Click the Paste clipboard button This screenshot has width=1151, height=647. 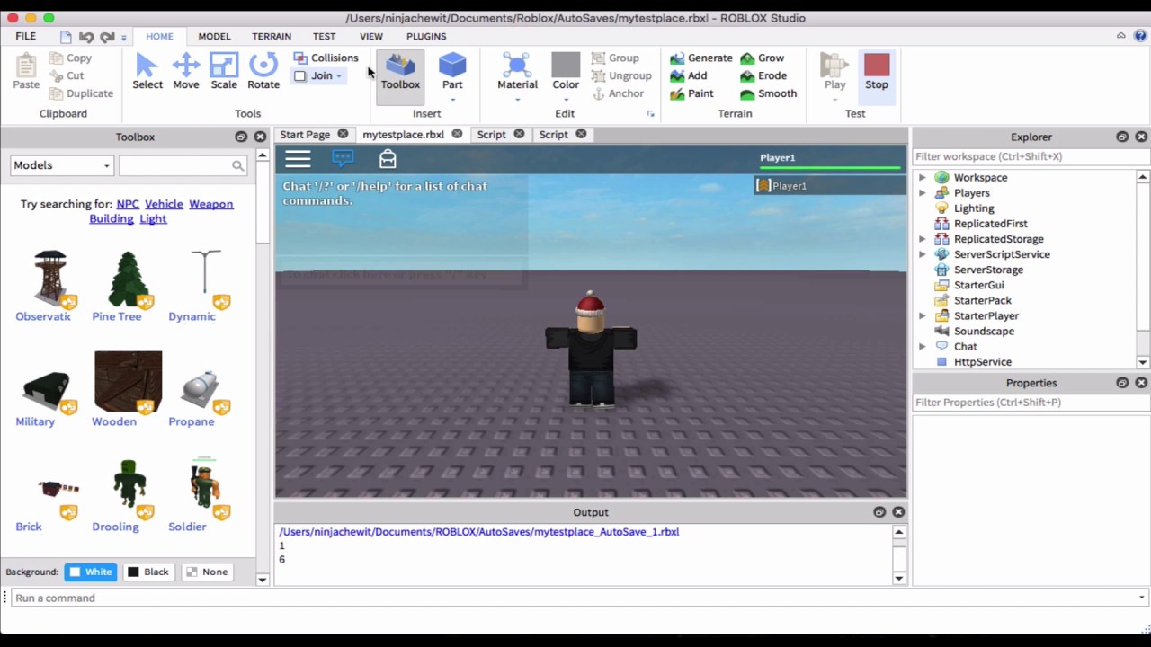pyautogui.click(x=26, y=72)
